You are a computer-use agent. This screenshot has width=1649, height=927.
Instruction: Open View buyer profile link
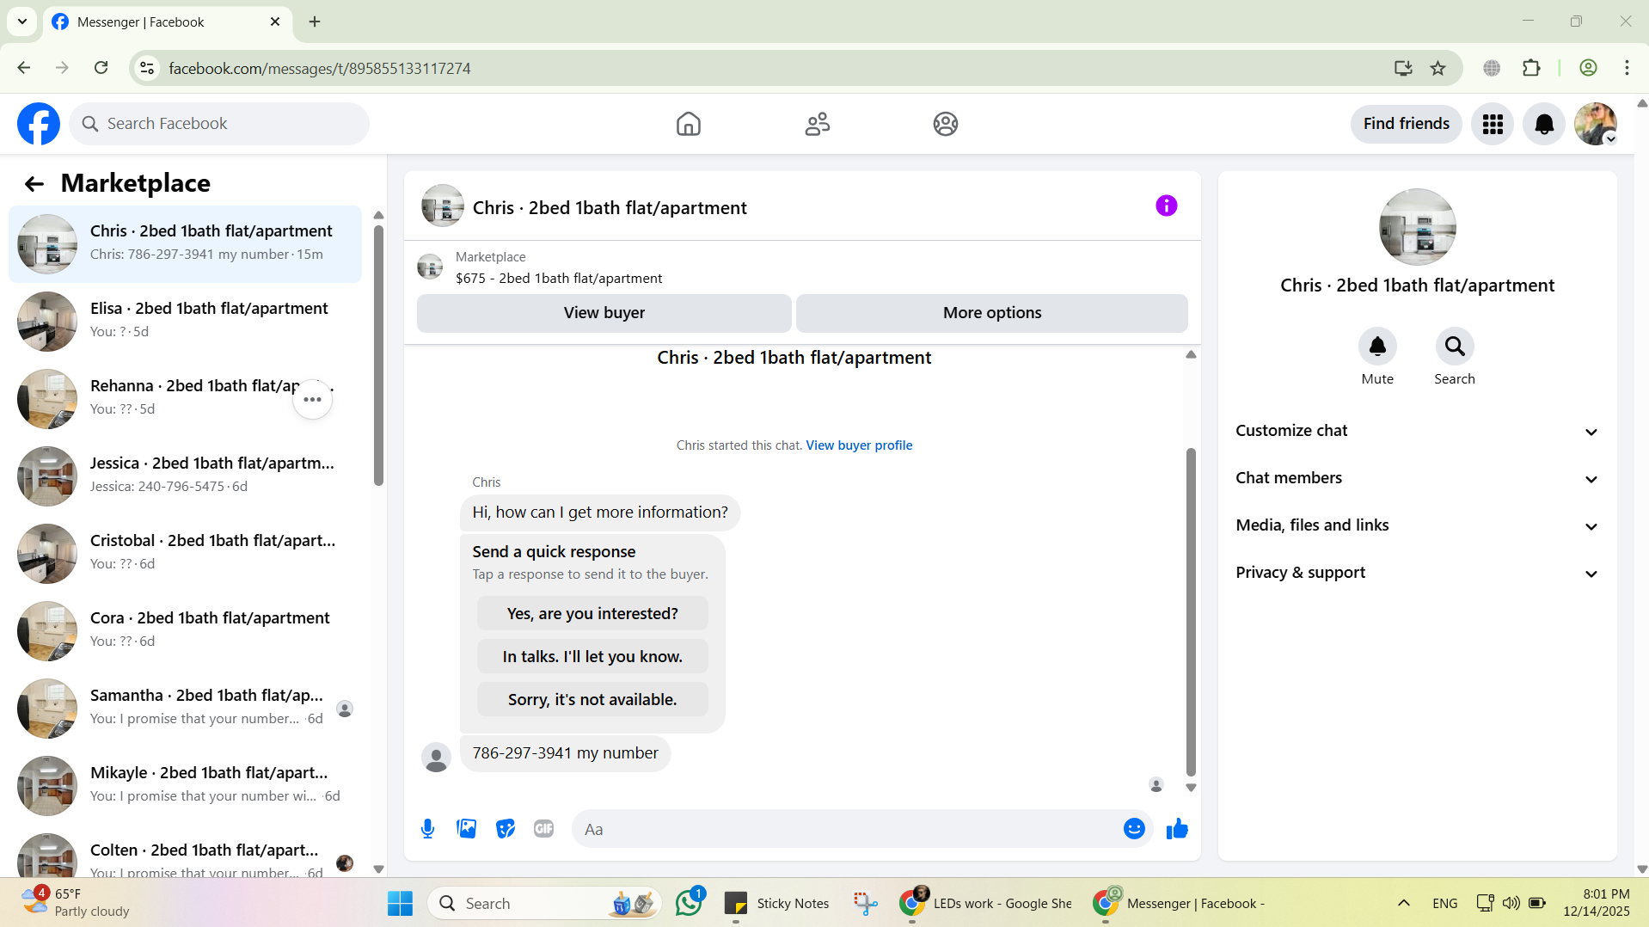(859, 445)
